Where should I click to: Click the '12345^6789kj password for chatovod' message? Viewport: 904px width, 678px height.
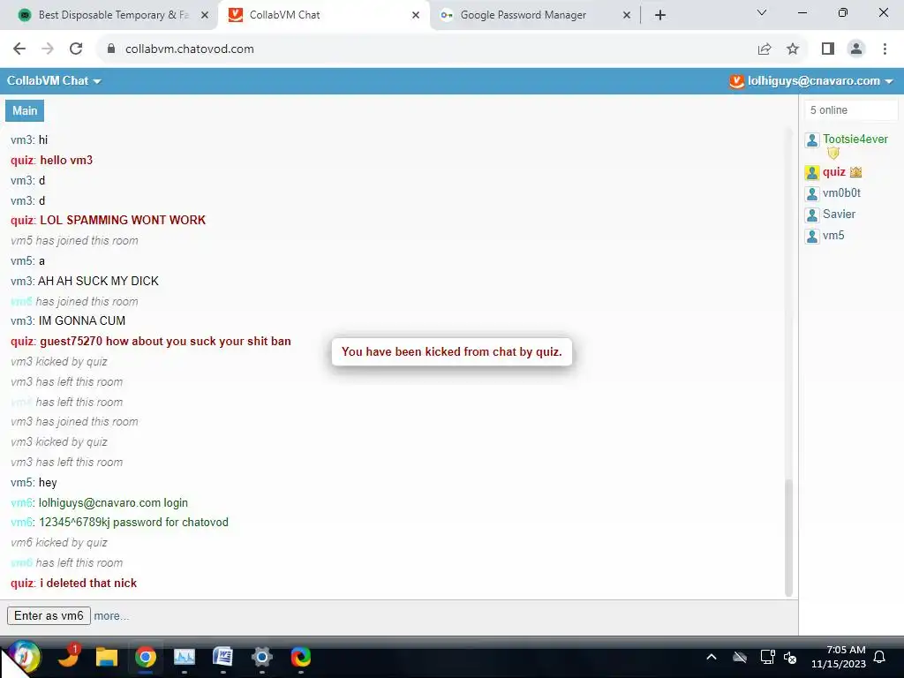click(x=134, y=523)
